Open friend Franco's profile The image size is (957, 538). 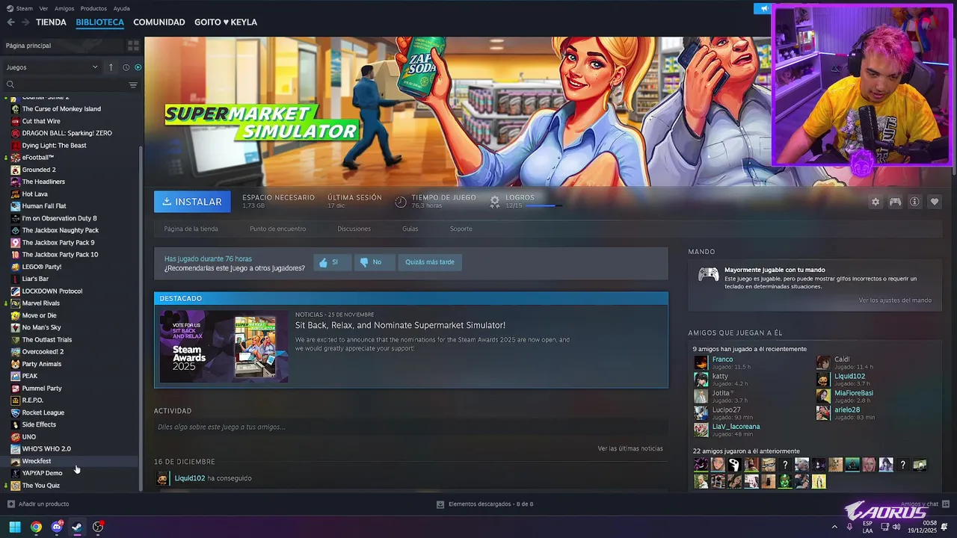click(x=722, y=359)
